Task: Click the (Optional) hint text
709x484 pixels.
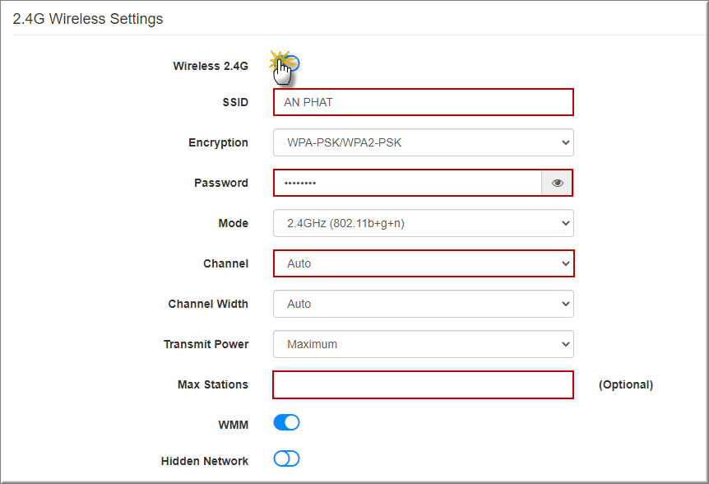Action: 625,384
